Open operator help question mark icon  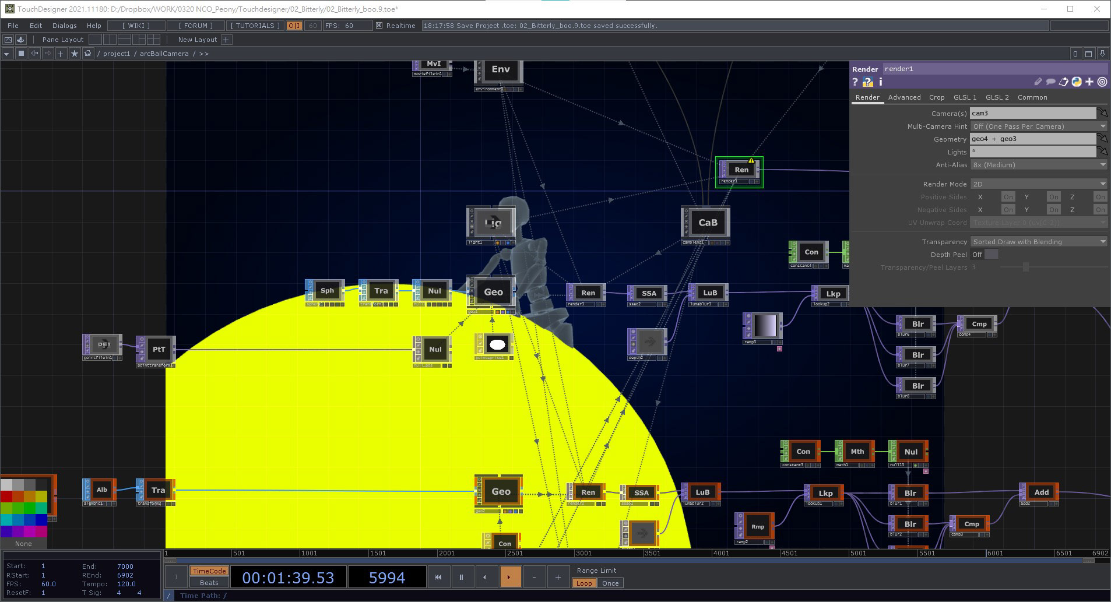pyautogui.click(x=855, y=82)
